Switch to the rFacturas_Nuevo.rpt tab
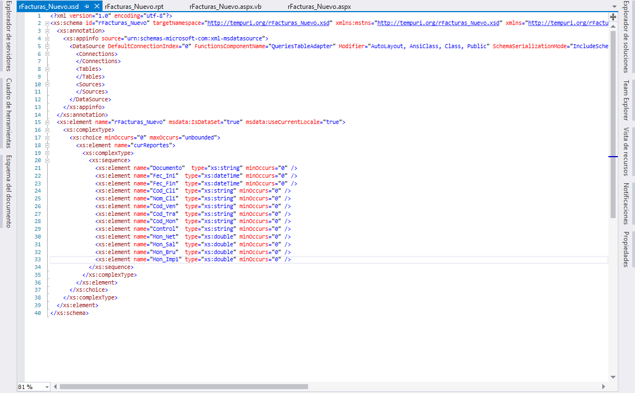The image size is (635, 393). (134, 7)
